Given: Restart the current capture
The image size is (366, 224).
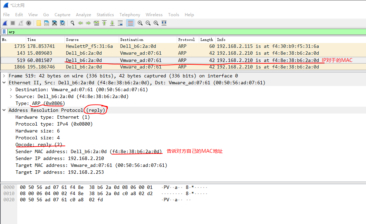Looking at the screenshot, I should tap(21, 23).
